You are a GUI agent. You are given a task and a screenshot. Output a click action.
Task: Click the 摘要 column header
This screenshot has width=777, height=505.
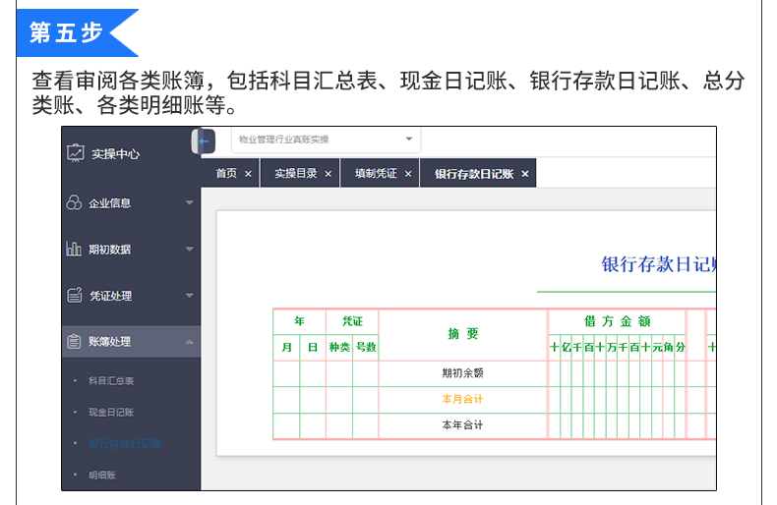[463, 334]
